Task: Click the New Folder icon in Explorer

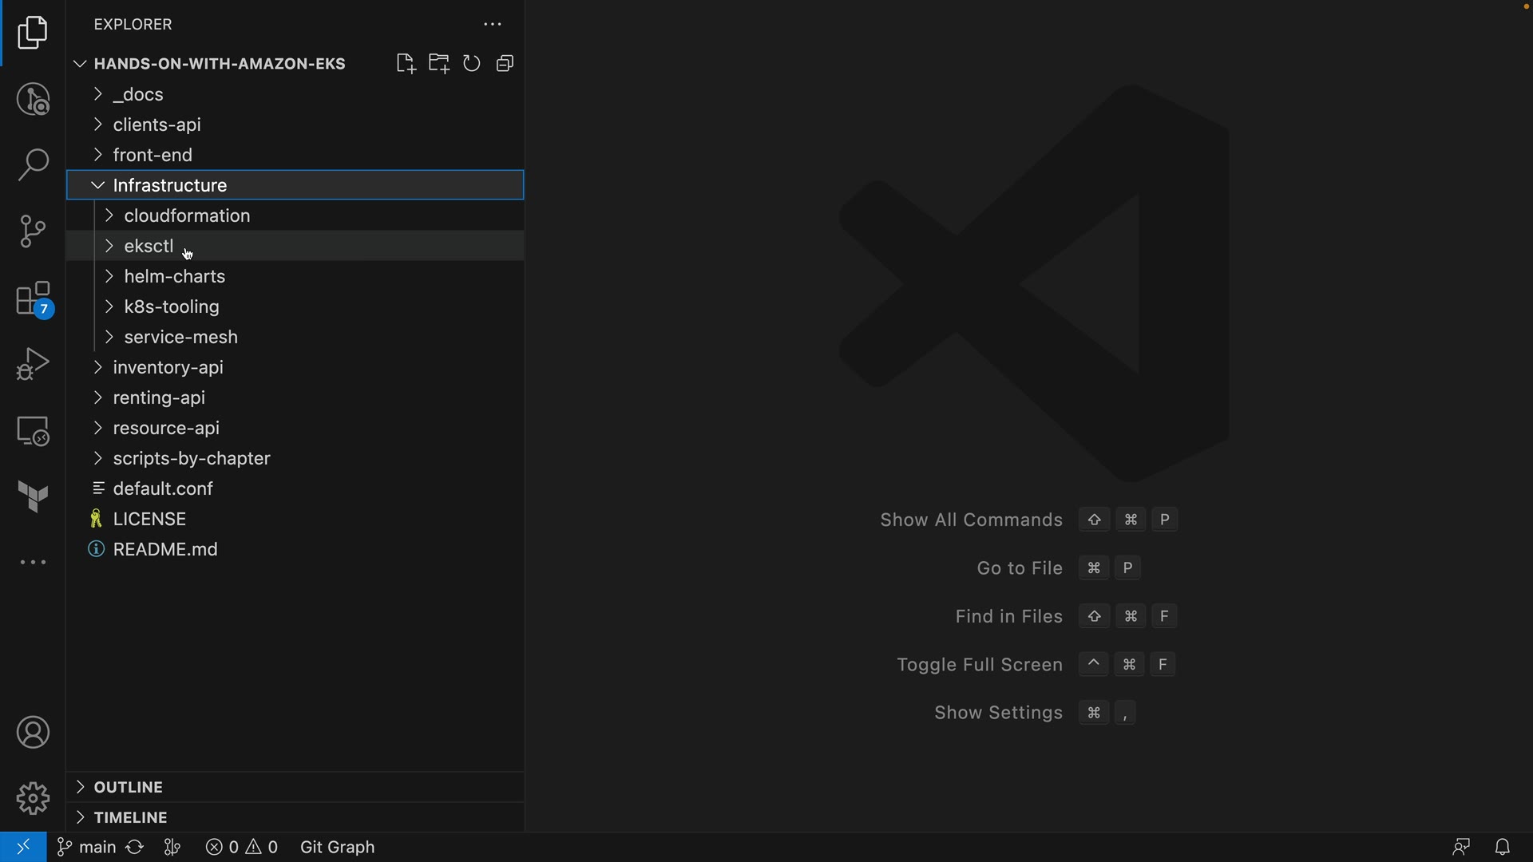Action: click(x=439, y=64)
